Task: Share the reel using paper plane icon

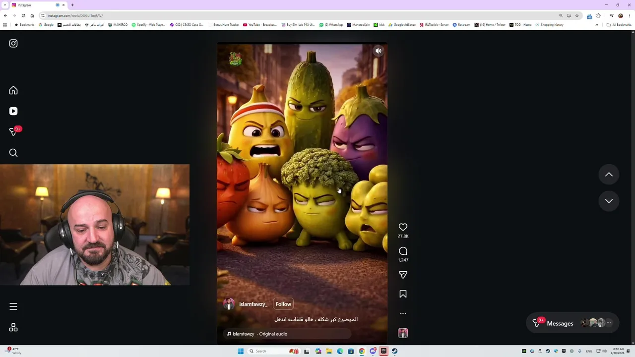Action: [x=403, y=275]
